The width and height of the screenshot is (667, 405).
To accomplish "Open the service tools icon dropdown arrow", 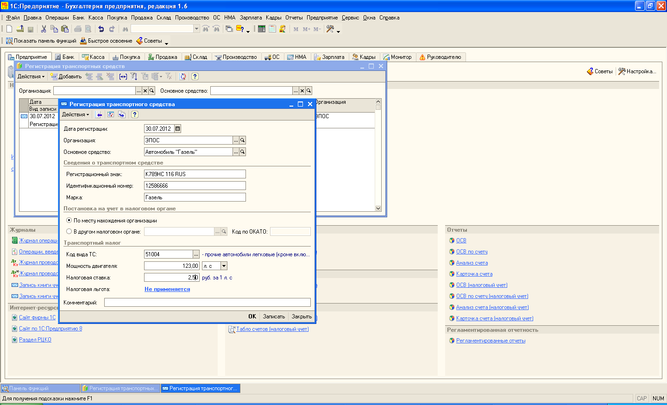I will pos(338,31).
